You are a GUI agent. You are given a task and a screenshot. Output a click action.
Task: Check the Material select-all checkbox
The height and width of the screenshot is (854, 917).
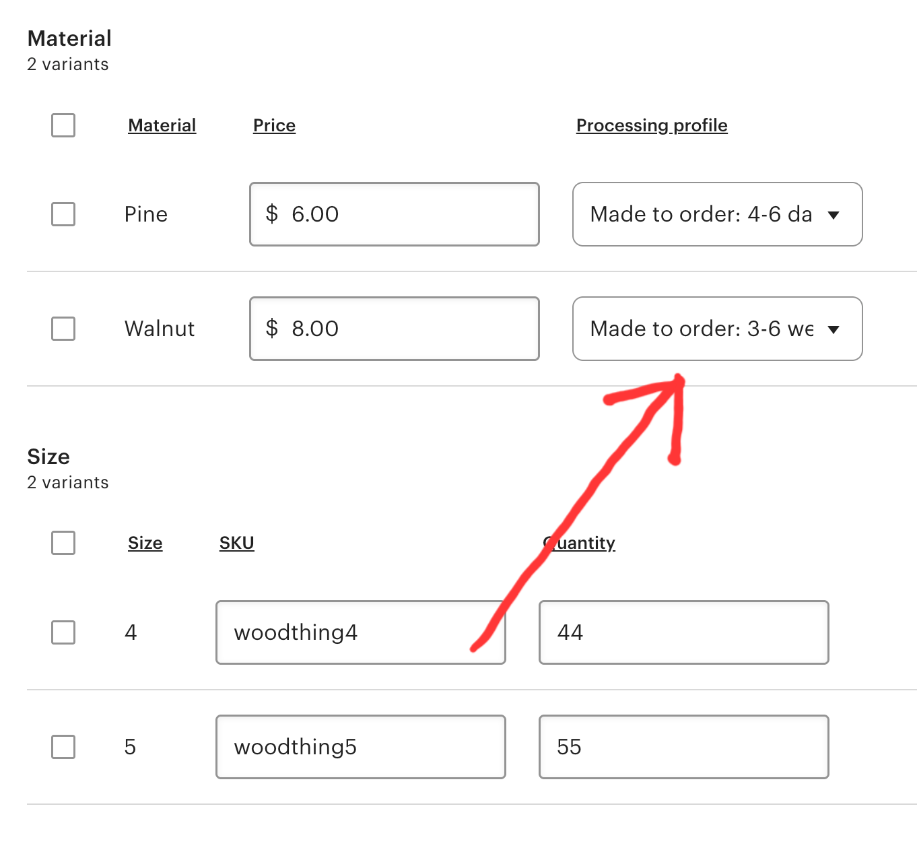click(63, 125)
